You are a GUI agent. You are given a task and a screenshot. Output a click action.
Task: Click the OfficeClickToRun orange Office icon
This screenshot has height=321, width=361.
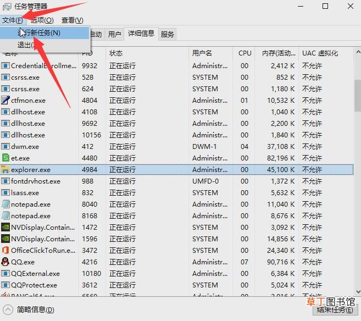(x=5, y=250)
